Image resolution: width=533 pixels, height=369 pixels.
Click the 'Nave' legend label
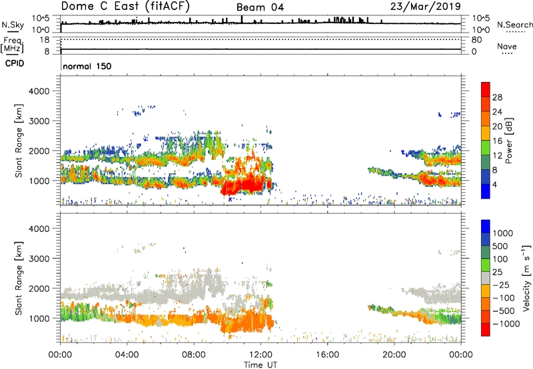[507, 47]
